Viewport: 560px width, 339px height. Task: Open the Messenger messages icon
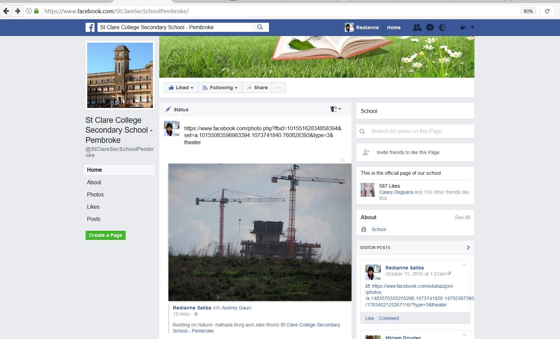point(430,27)
